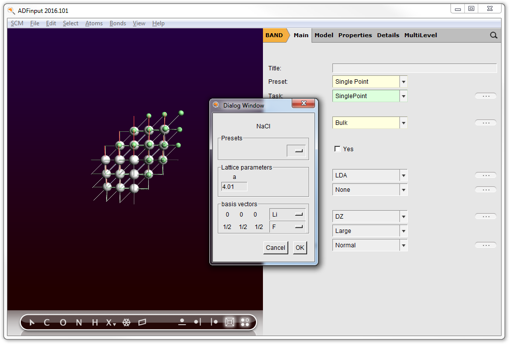The image size is (510, 344).
Task: Click the more (...) button beside LDA
Action: [x=486, y=175]
